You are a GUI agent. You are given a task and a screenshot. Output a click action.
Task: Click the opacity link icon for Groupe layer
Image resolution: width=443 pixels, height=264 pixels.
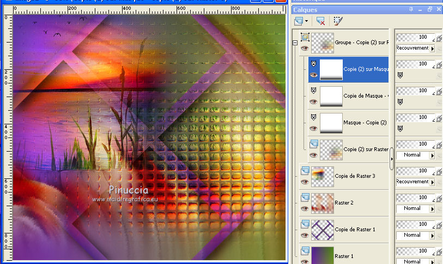coord(439,38)
